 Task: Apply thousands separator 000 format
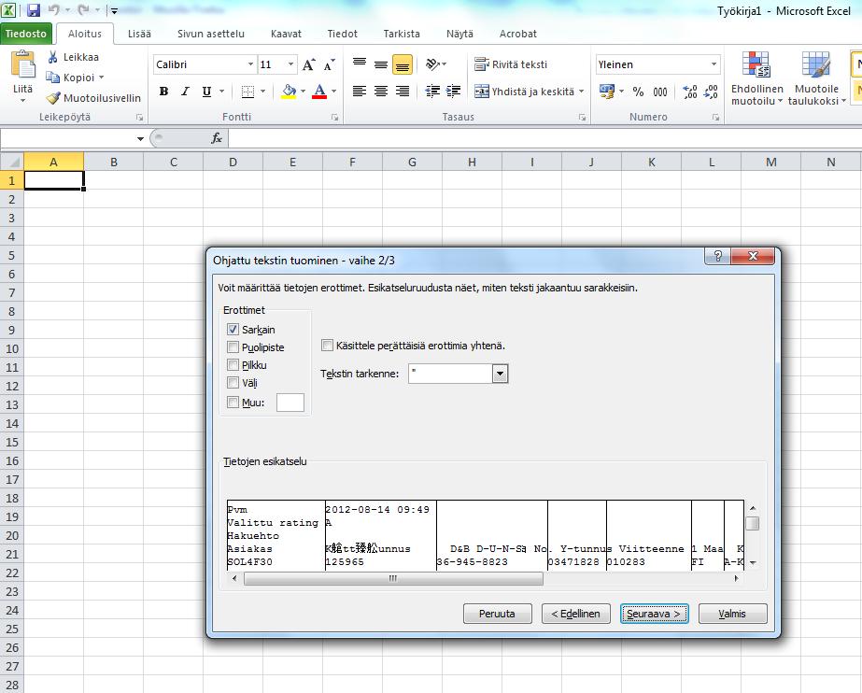(660, 92)
